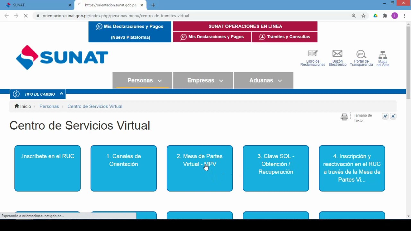This screenshot has height=231, width=411.
Task: Close the SUNAT browser tab
Action: tap(70, 5)
